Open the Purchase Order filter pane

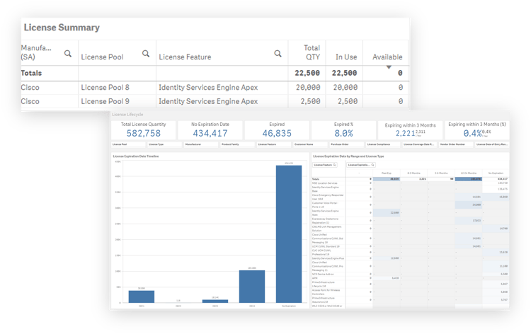pos(347,144)
